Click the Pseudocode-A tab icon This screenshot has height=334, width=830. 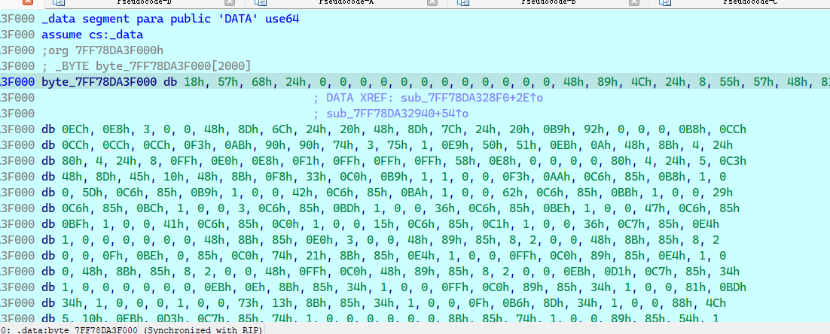pos(261,3)
